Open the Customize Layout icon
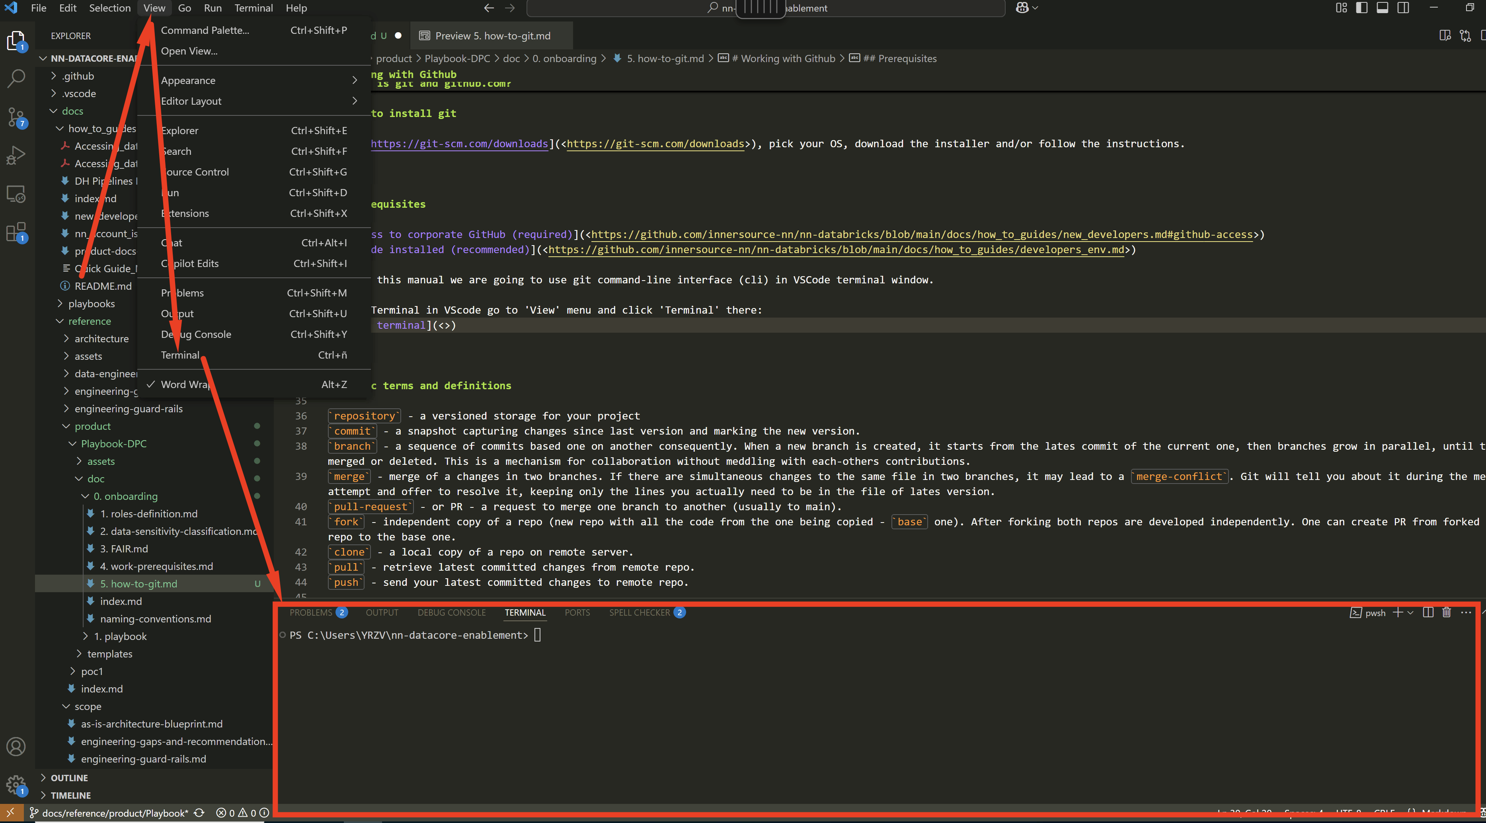This screenshot has height=823, width=1486. [x=1341, y=8]
